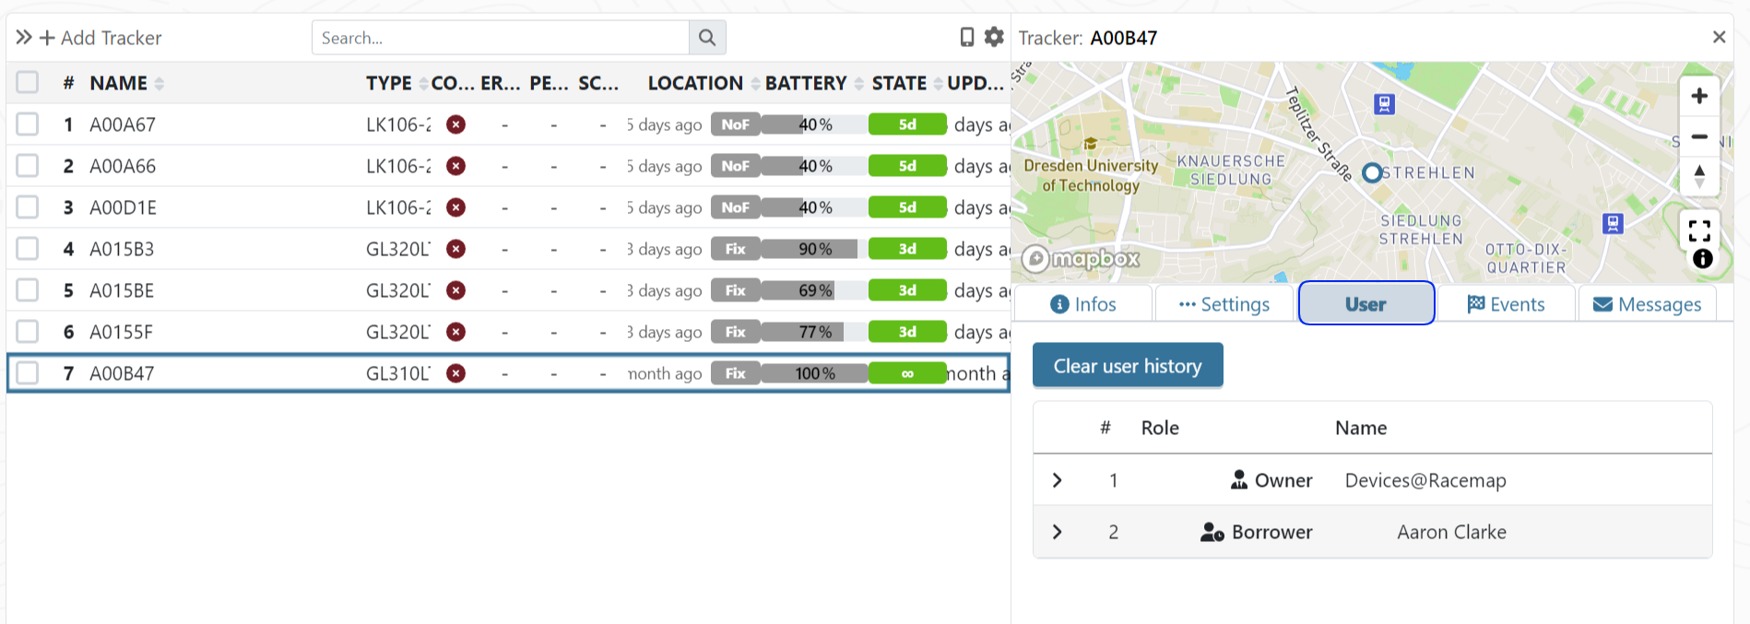1750x624 pixels.
Task: Show map attribution info icon
Action: (x=1702, y=259)
